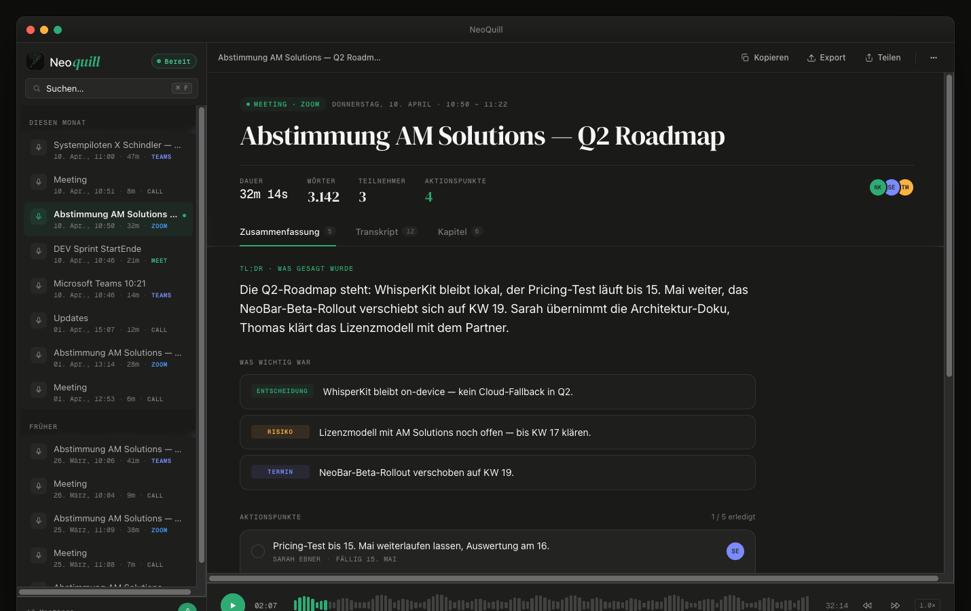Open Abstimmung AM Solutions from 25. März 11:09
Image resolution: width=971 pixels, height=611 pixels.
(109, 523)
